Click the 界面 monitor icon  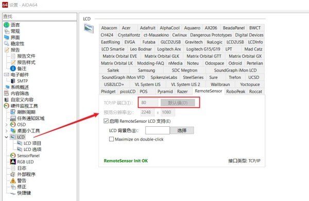click(7, 37)
